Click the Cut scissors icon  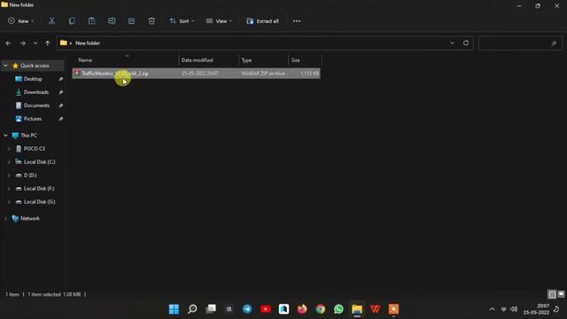[x=51, y=21]
